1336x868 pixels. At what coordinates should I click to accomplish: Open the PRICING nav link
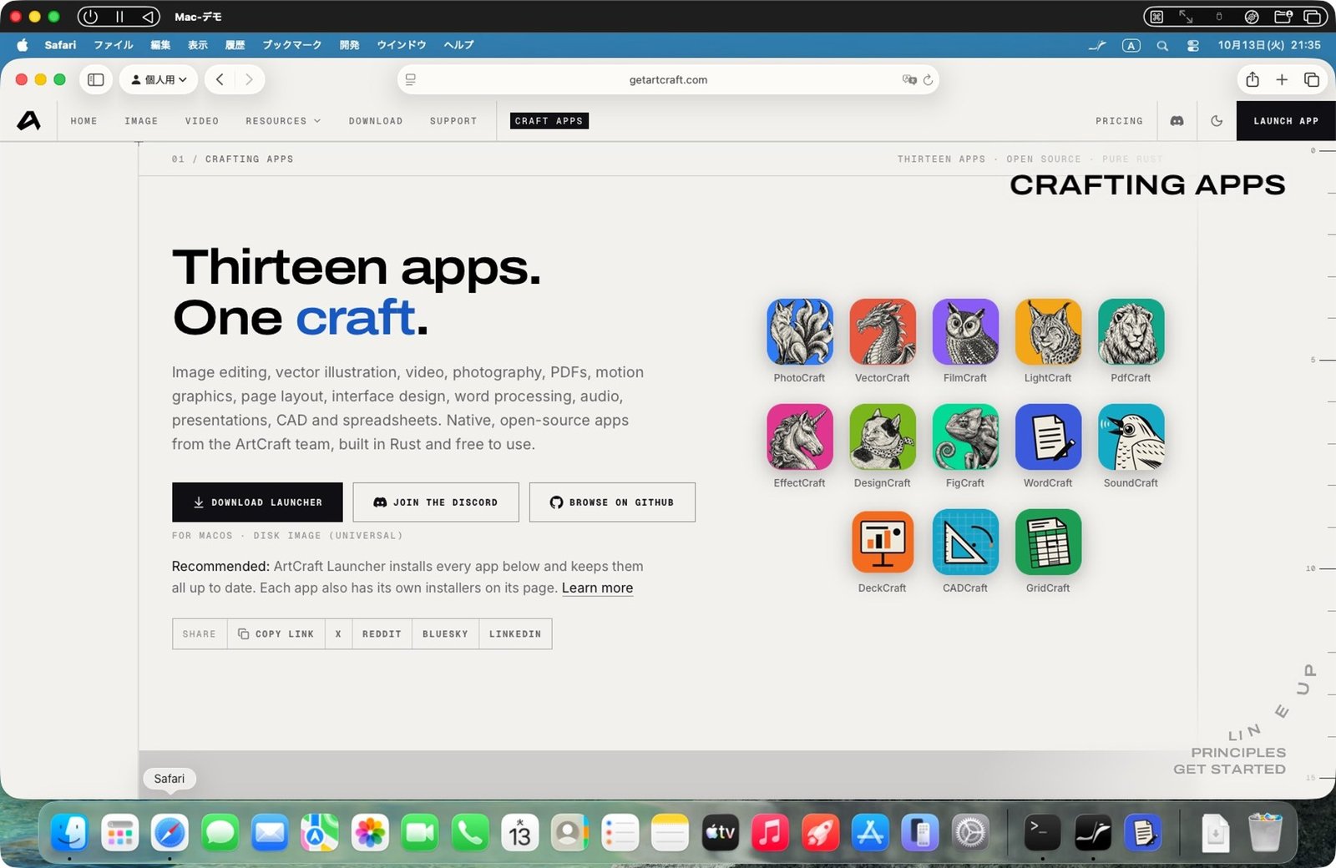click(1119, 121)
